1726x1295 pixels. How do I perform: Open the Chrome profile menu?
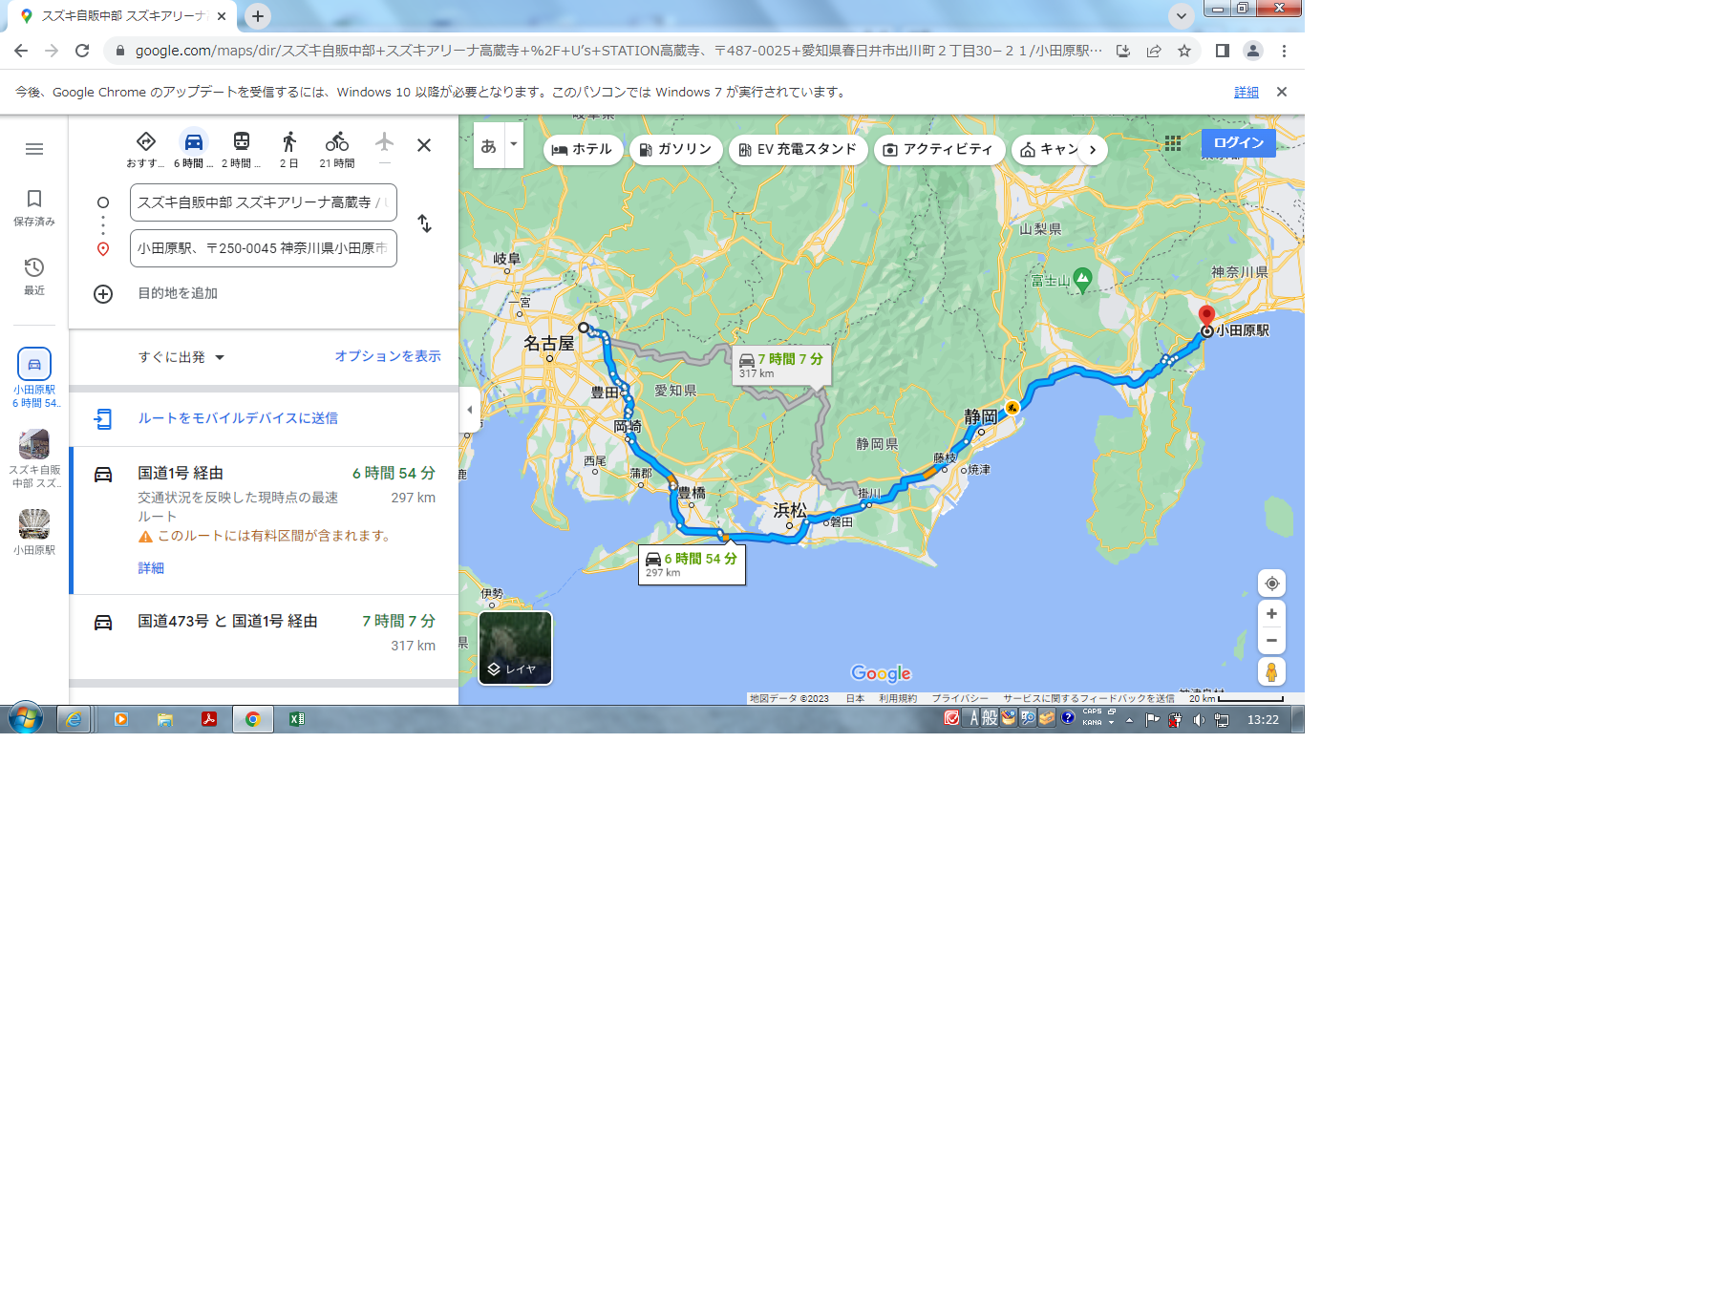pyautogui.click(x=1253, y=52)
